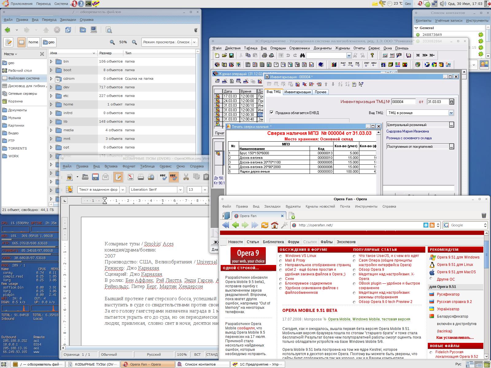491x368 pixels.
Task: Click the blue book icon in 1C toolbar
Action: point(321,65)
